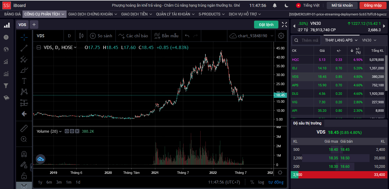Click the globe icon in left sidebar
Image resolution: width=389 pixels, height=189 pixels.
pos(6,49)
